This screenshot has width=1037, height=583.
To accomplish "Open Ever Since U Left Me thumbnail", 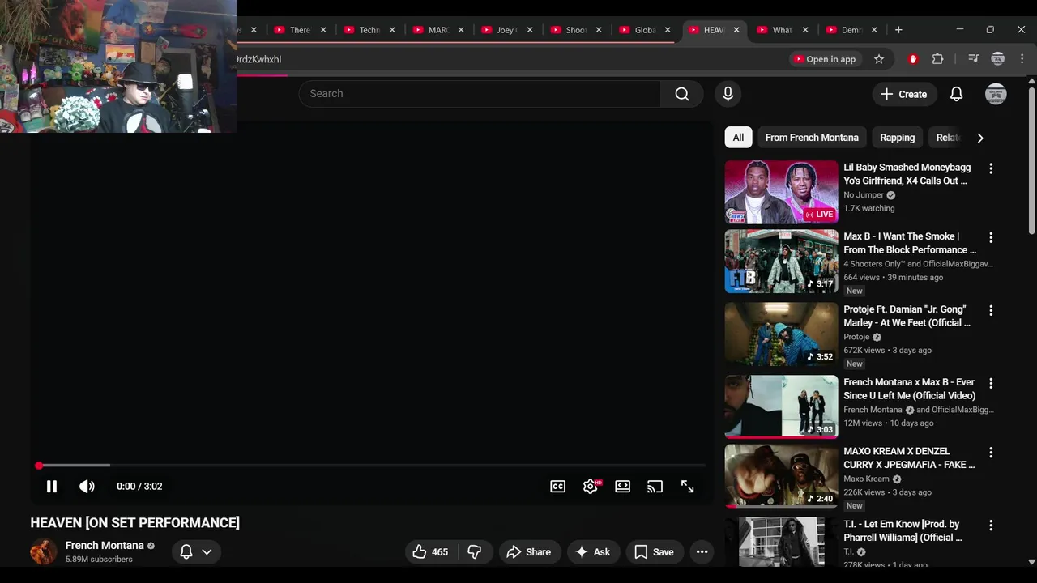I will (x=781, y=406).
